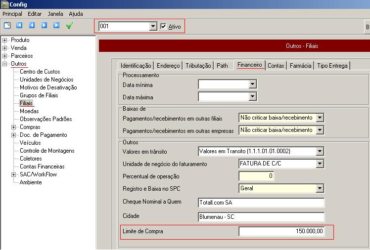This screenshot has height=250, width=370.
Task: Click the New record toolbar icon
Action: coord(7,26)
